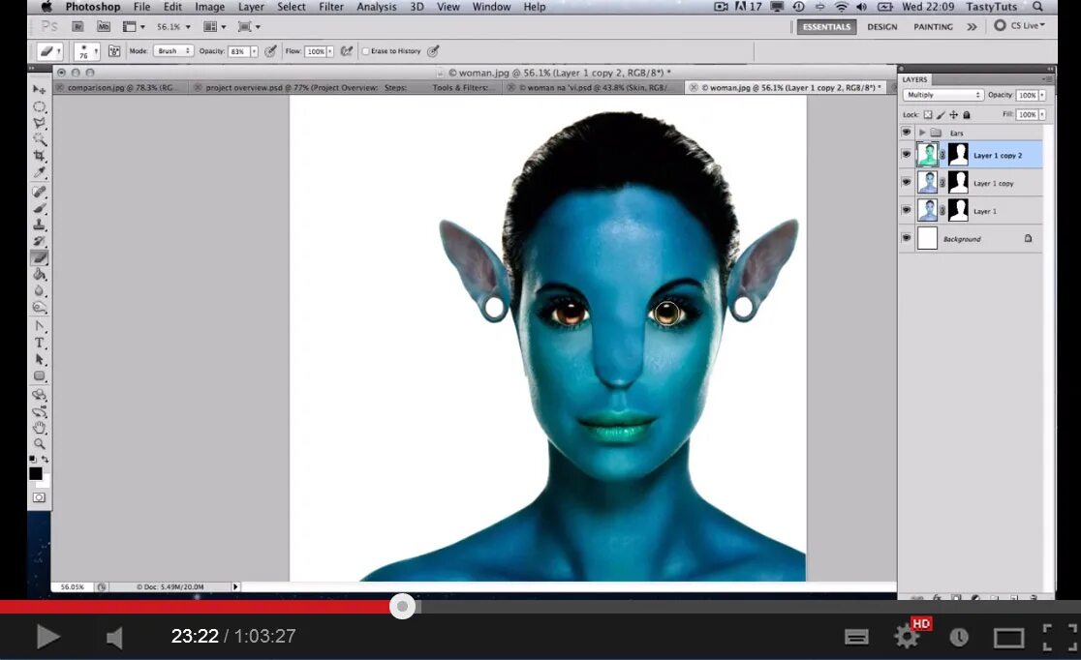Select the Elliptical Marquee tool

[40, 106]
